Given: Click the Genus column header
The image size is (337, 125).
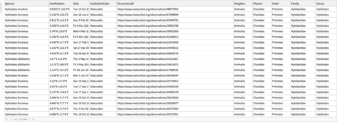Looking at the screenshot, I should [x=320, y=3].
